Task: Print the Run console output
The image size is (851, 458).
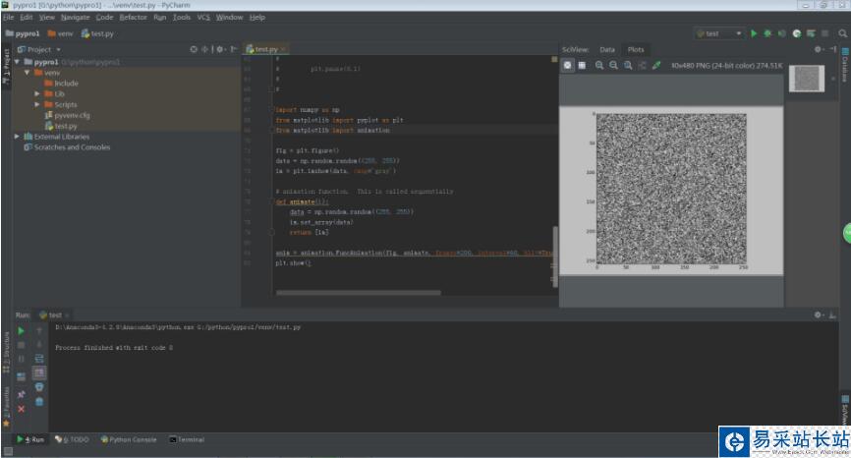Action: pyautogui.click(x=39, y=387)
